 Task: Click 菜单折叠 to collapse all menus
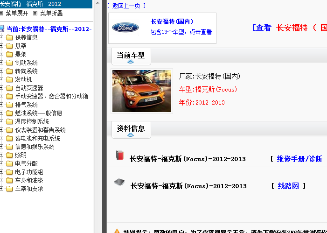(x=51, y=14)
